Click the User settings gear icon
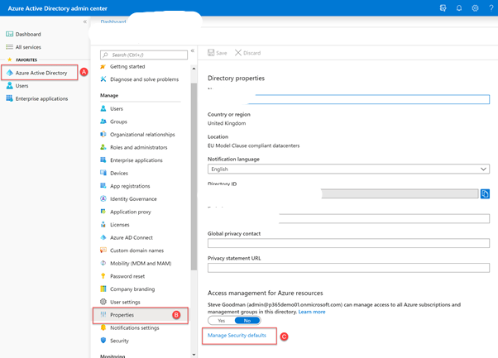The width and height of the screenshot is (498, 358). tap(103, 302)
